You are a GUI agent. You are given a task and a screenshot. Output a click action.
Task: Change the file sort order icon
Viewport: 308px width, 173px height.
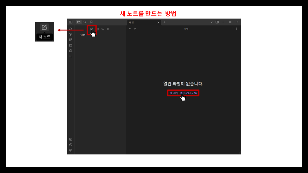coord(102,29)
